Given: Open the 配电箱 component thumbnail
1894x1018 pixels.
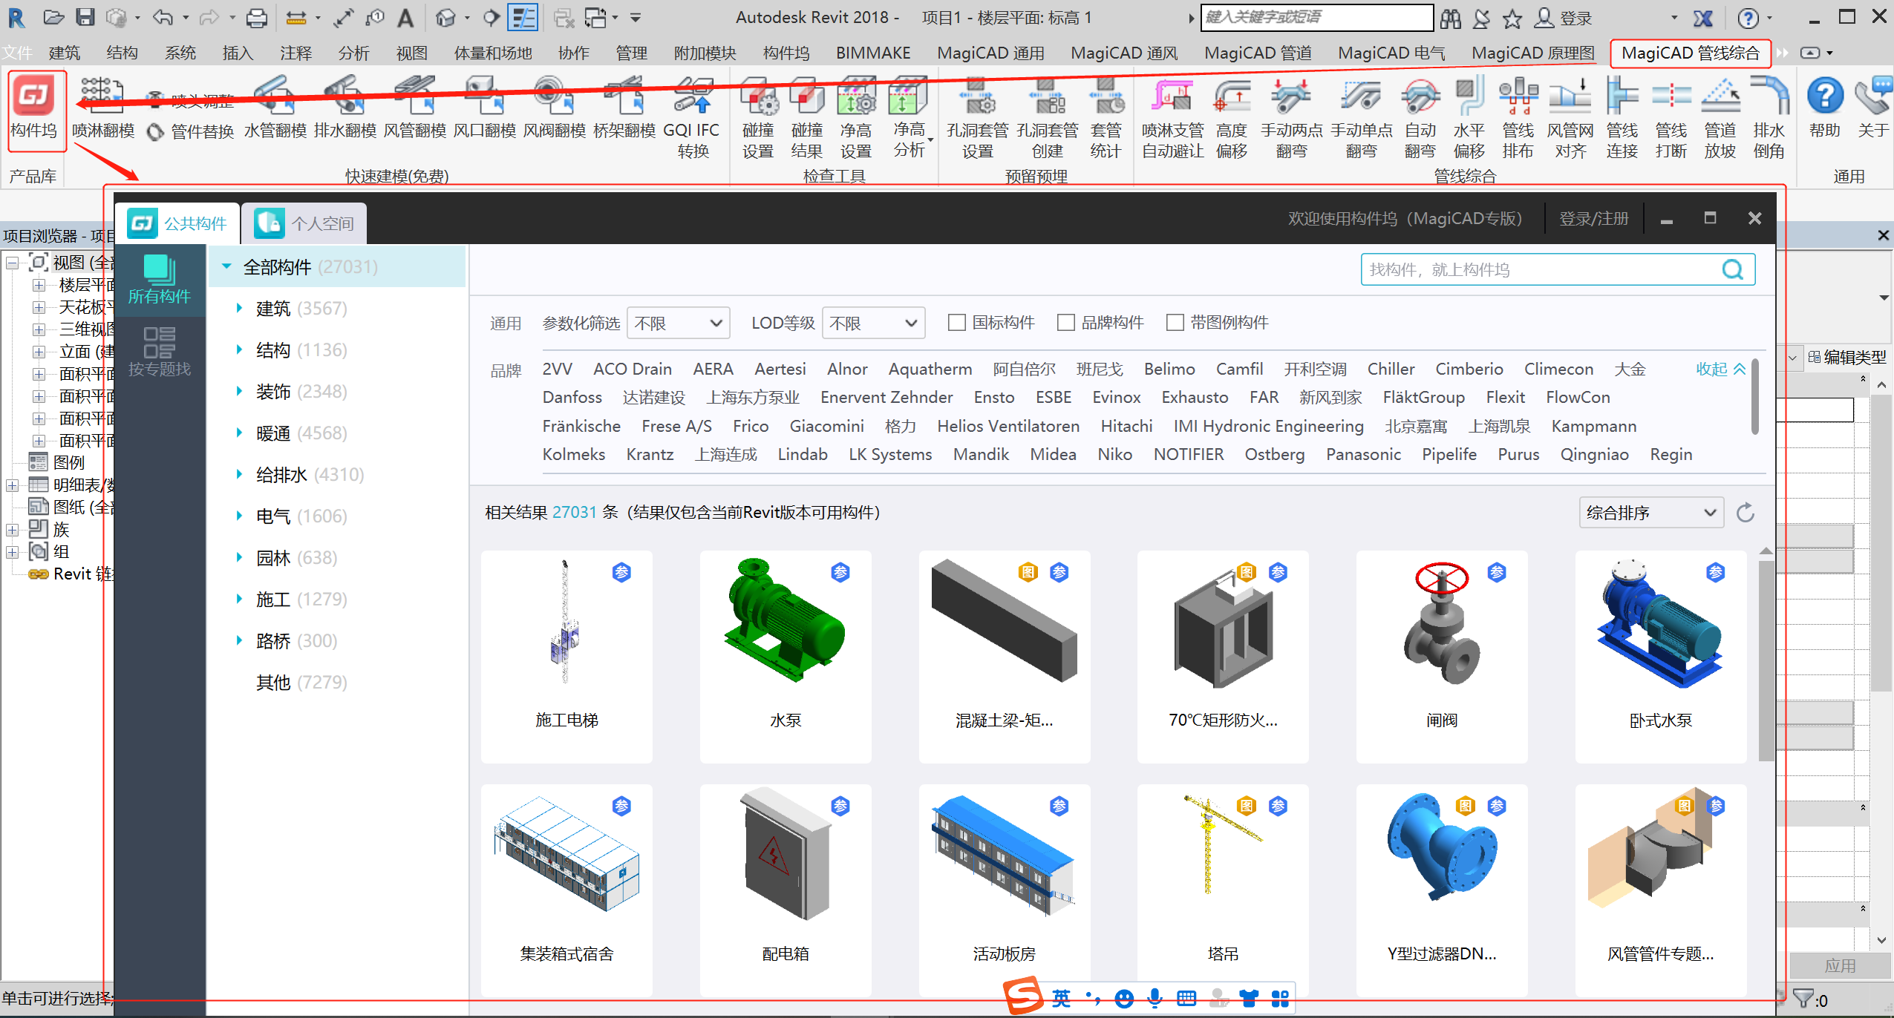Looking at the screenshot, I should pos(786,890).
